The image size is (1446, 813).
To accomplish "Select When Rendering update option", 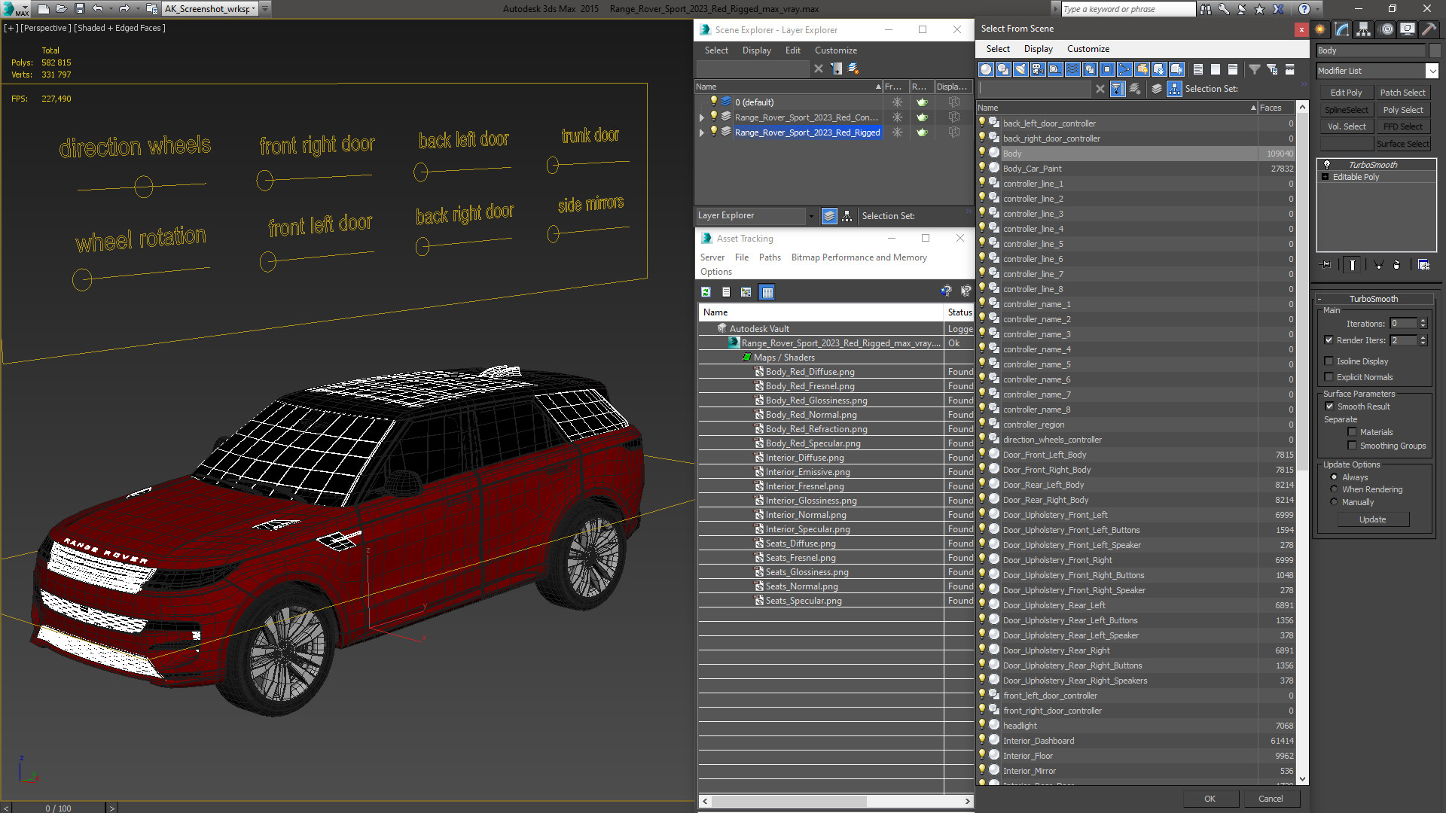I will [1335, 489].
